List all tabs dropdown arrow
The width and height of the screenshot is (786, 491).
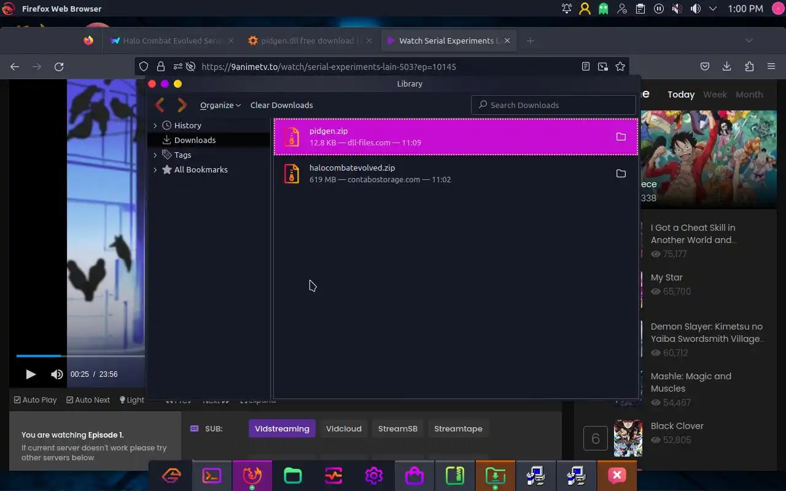[x=749, y=41]
